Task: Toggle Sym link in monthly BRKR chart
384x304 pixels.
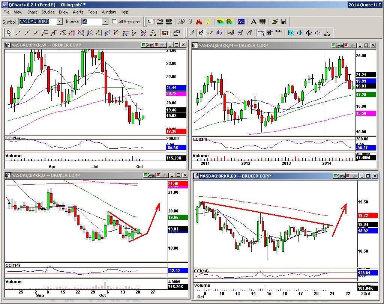Action: point(337,45)
